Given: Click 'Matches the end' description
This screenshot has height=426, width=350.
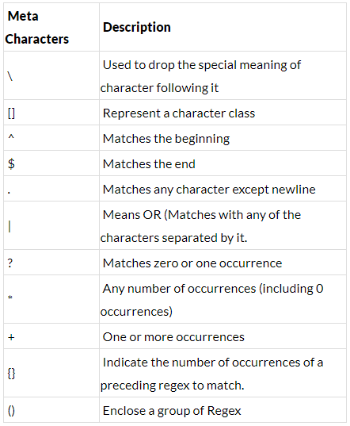Looking at the screenshot, I should (x=149, y=164).
